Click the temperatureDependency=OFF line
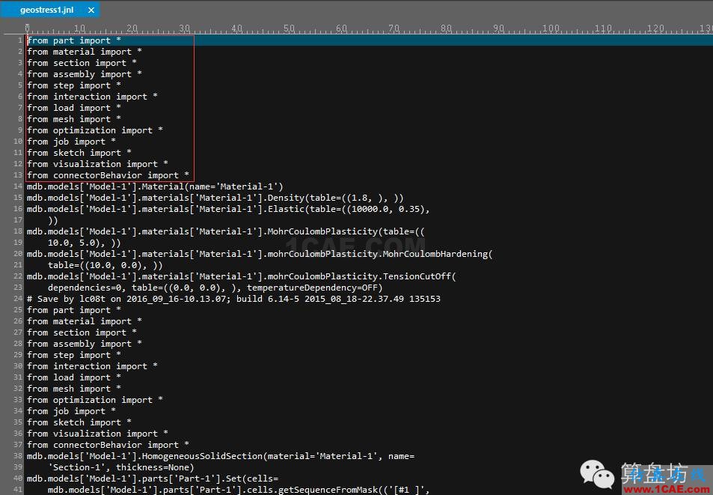Screen dimensions: 713x495 point(215,288)
